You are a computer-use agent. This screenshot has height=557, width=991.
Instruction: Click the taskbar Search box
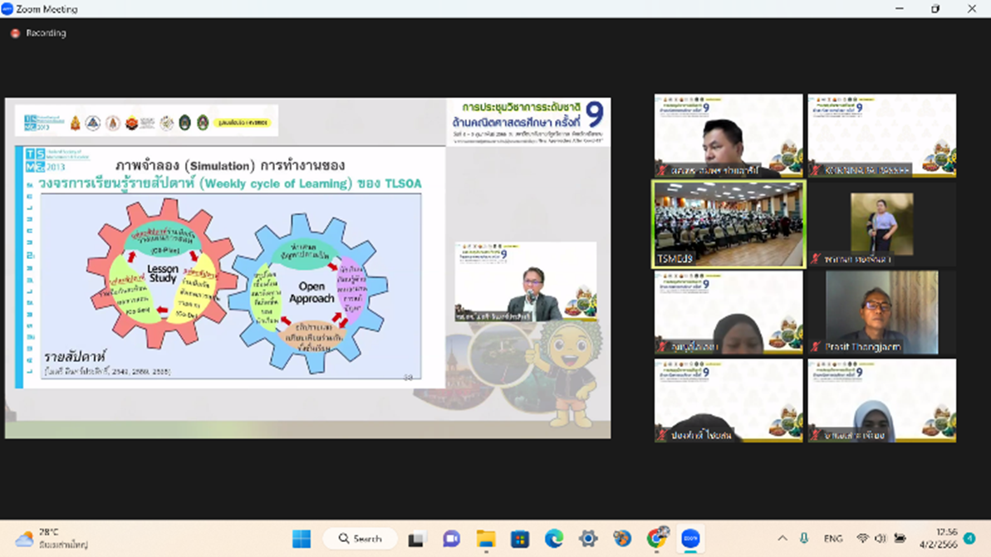point(361,539)
